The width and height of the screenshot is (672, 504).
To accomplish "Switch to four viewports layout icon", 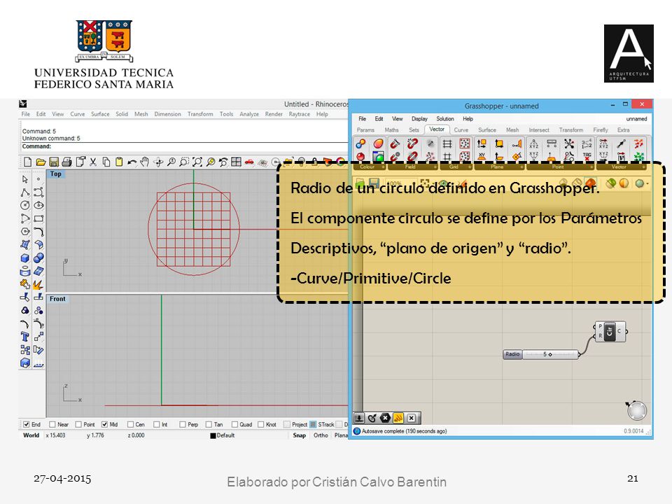I will click(236, 162).
